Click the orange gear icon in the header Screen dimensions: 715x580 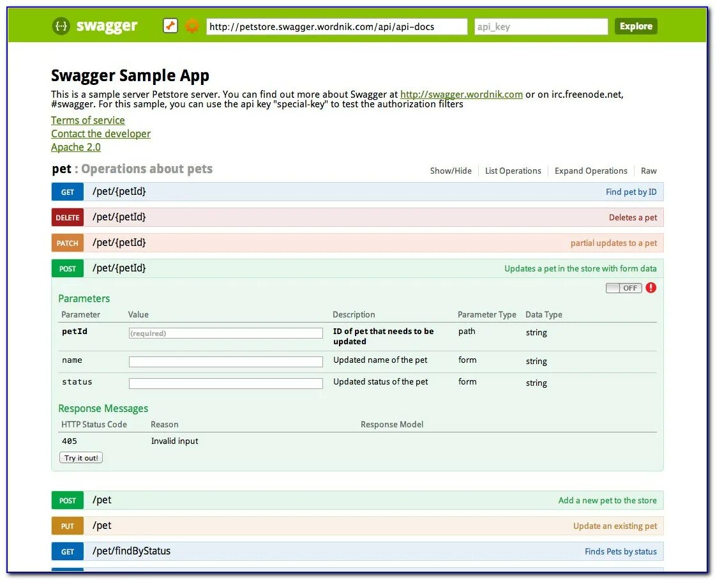[192, 26]
